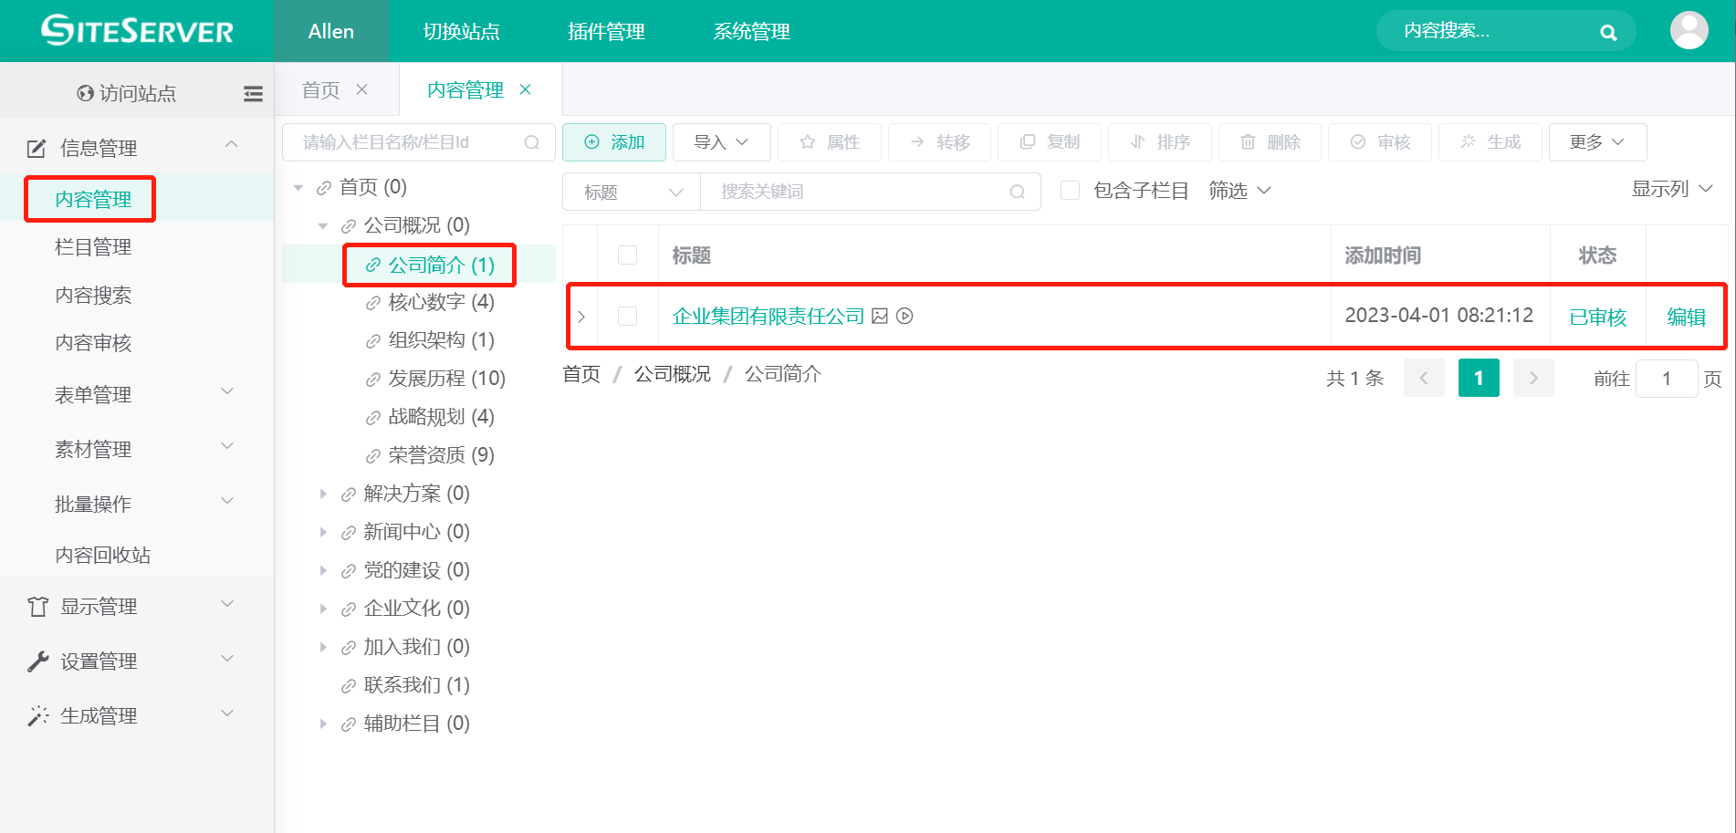Open the 属性 attributes tool

coord(829,141)
